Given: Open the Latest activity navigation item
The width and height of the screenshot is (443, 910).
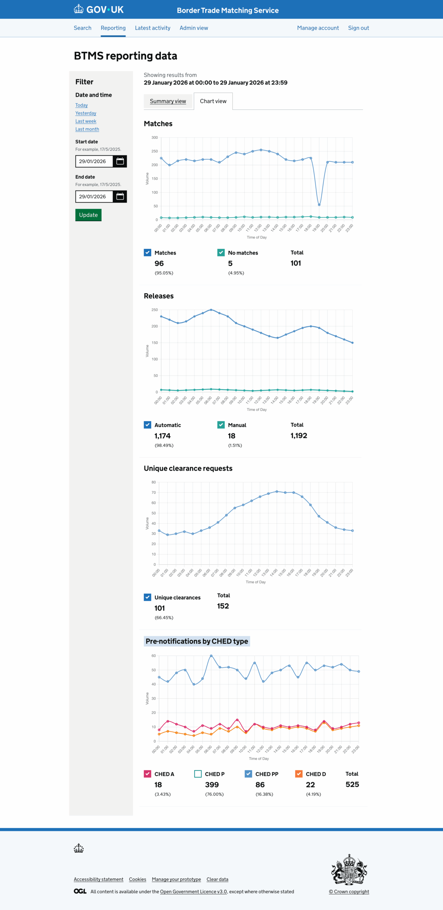Looking at the screenshot, I should [153, 28].
